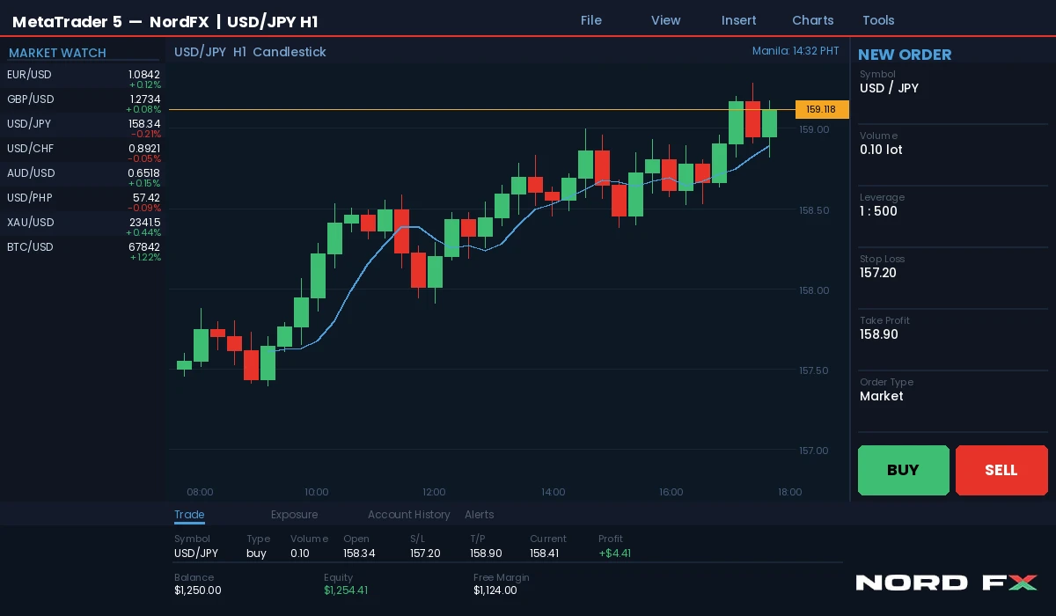Open the File menu
This screenshot has width=1056, height=616.
591,20
